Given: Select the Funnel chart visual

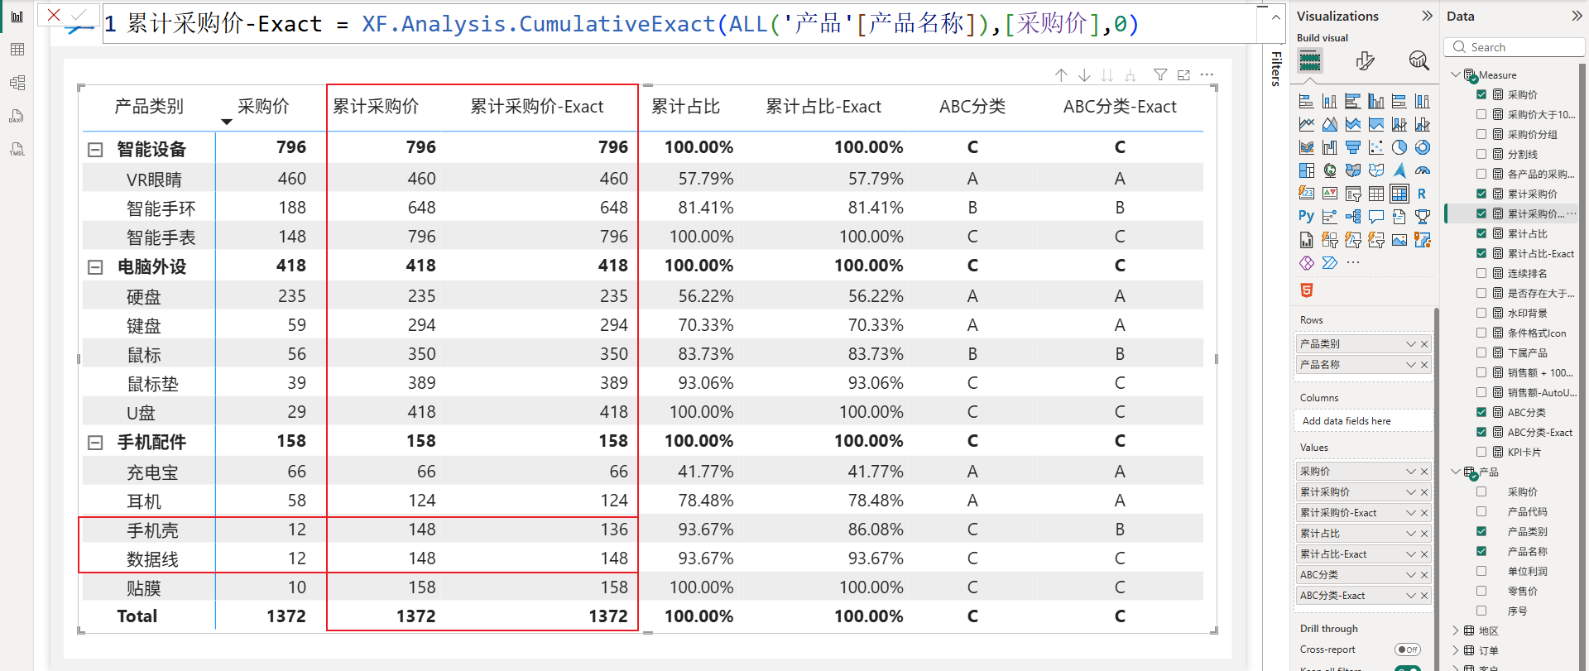Looking at the screenshot, I should coord(1352,147).
